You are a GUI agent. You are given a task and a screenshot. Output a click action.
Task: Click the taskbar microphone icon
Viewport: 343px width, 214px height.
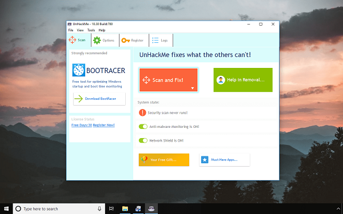[x=99, y=209]
